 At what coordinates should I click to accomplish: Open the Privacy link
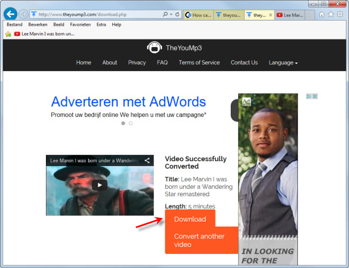(137, 63)
